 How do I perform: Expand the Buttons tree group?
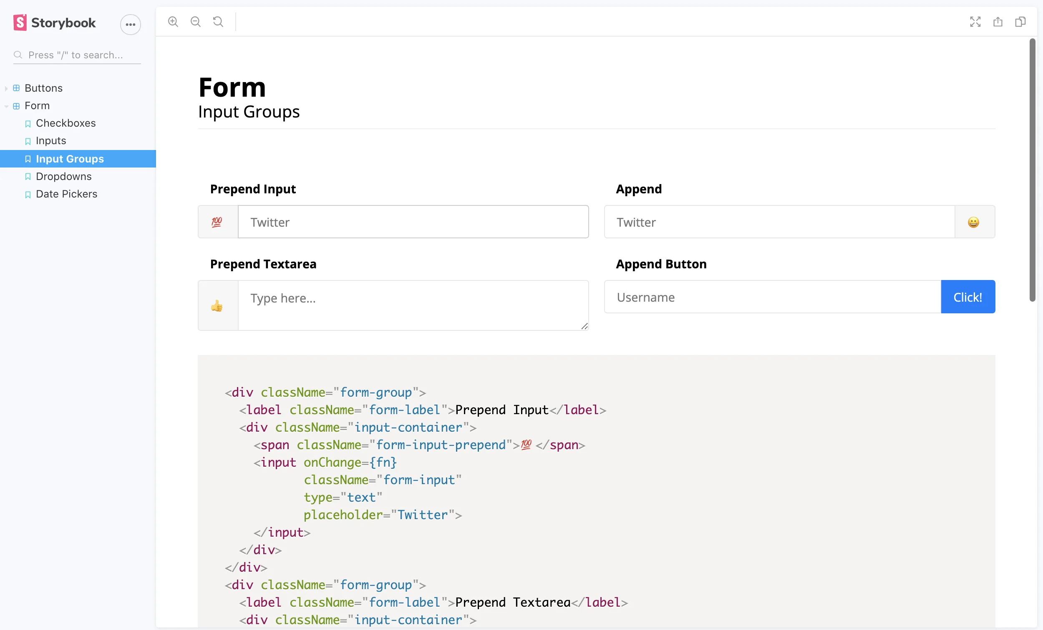point(43,88)
